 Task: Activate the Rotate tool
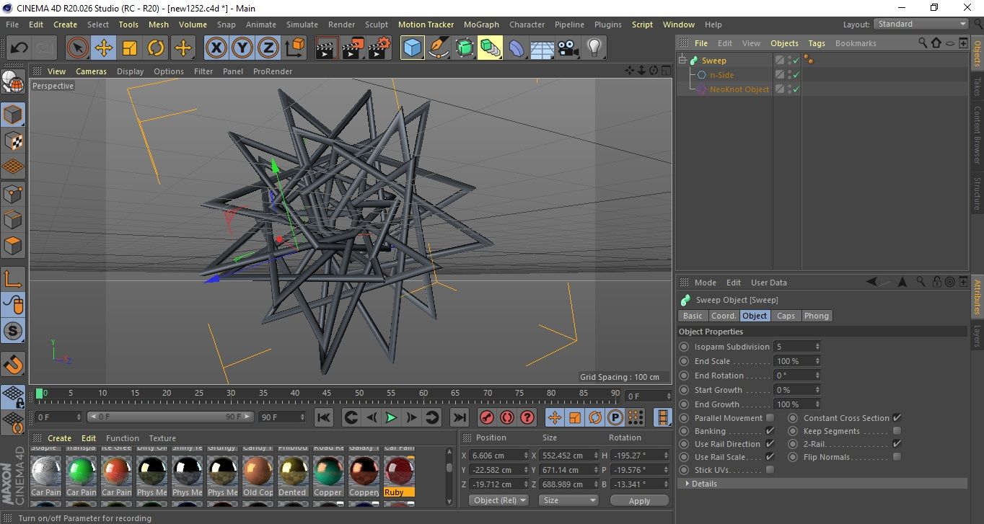(156, 48)
